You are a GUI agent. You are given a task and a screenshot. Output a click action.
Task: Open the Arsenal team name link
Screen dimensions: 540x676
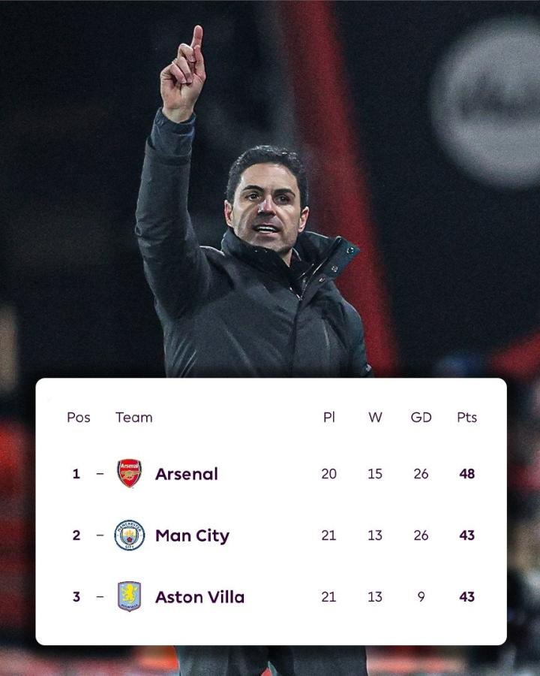(186, 474)
